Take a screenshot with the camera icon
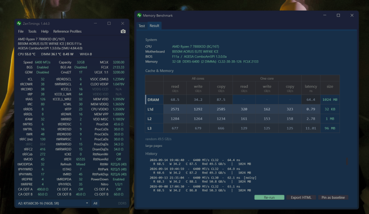 click(123, 31)
